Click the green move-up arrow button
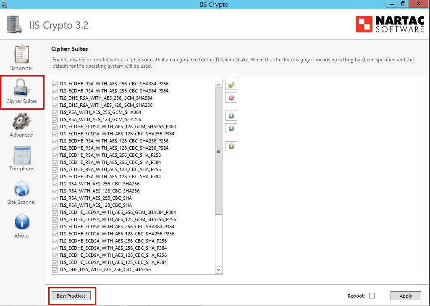 231,116
